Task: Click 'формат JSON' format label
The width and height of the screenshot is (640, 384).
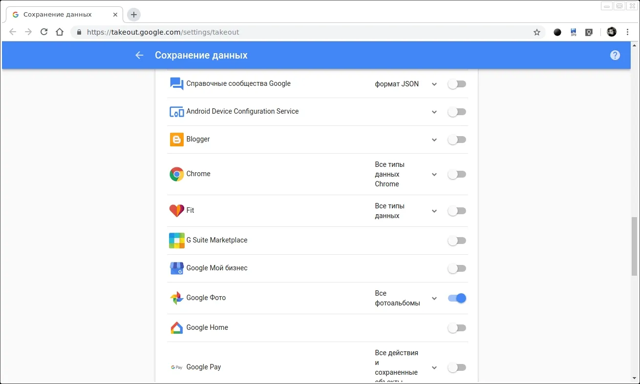Action: [x=397, y=84]
